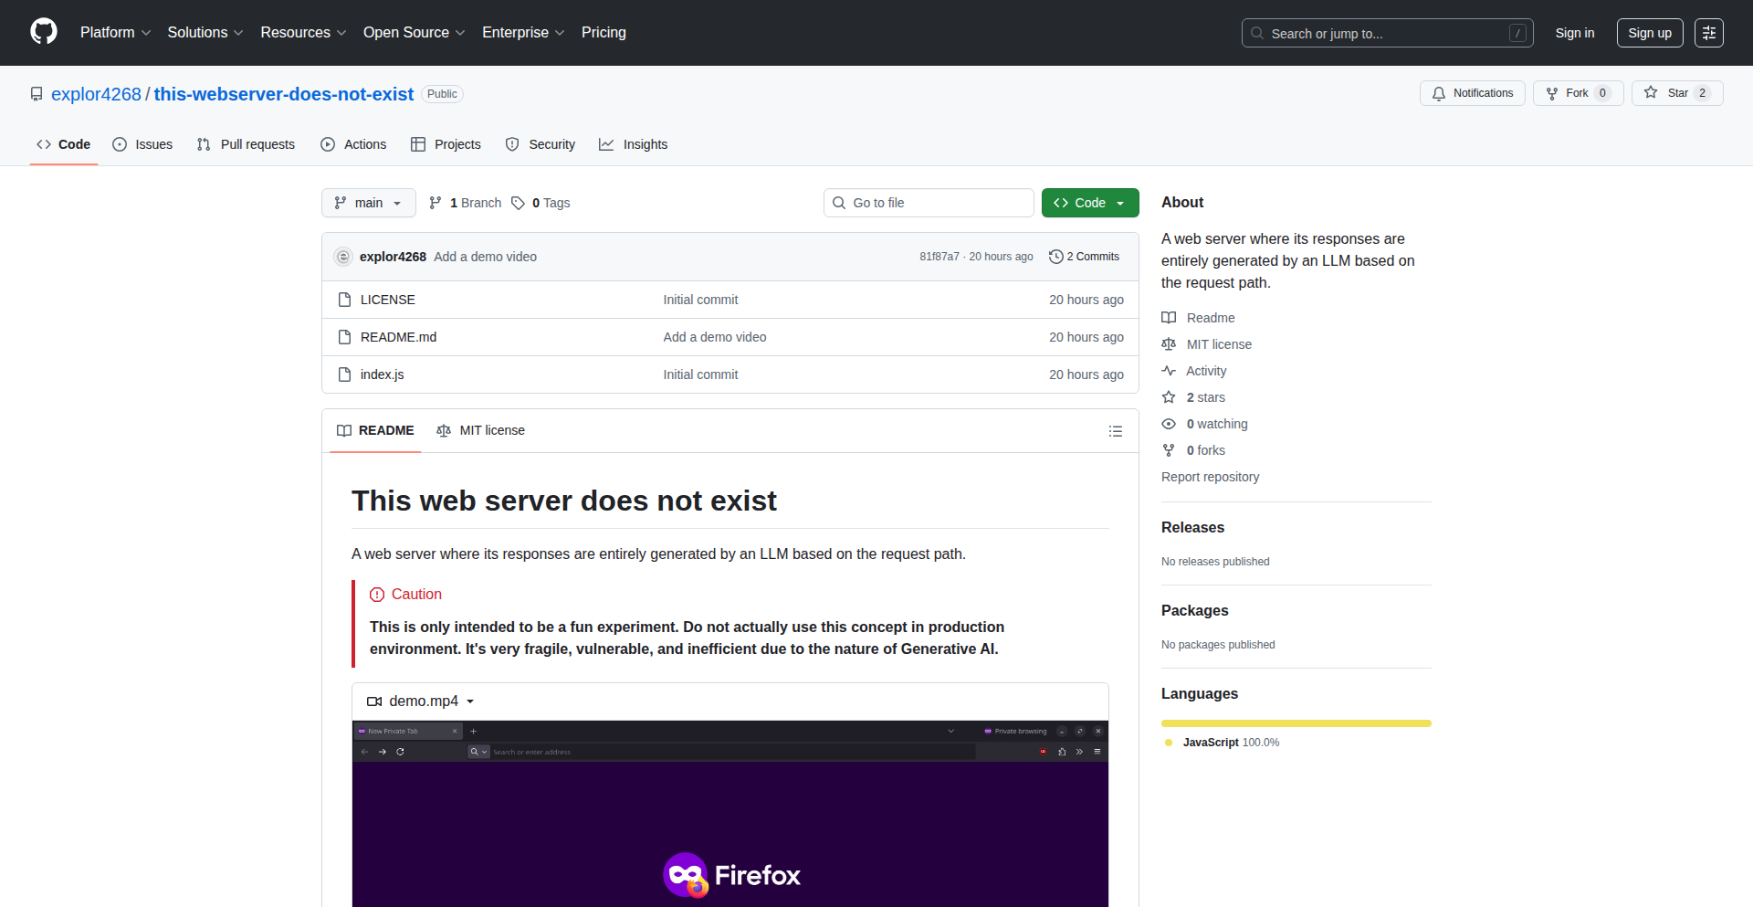This screenshot has width=1753, height=907.
Task: Click the LICENSE file icon
Action: 344,300
